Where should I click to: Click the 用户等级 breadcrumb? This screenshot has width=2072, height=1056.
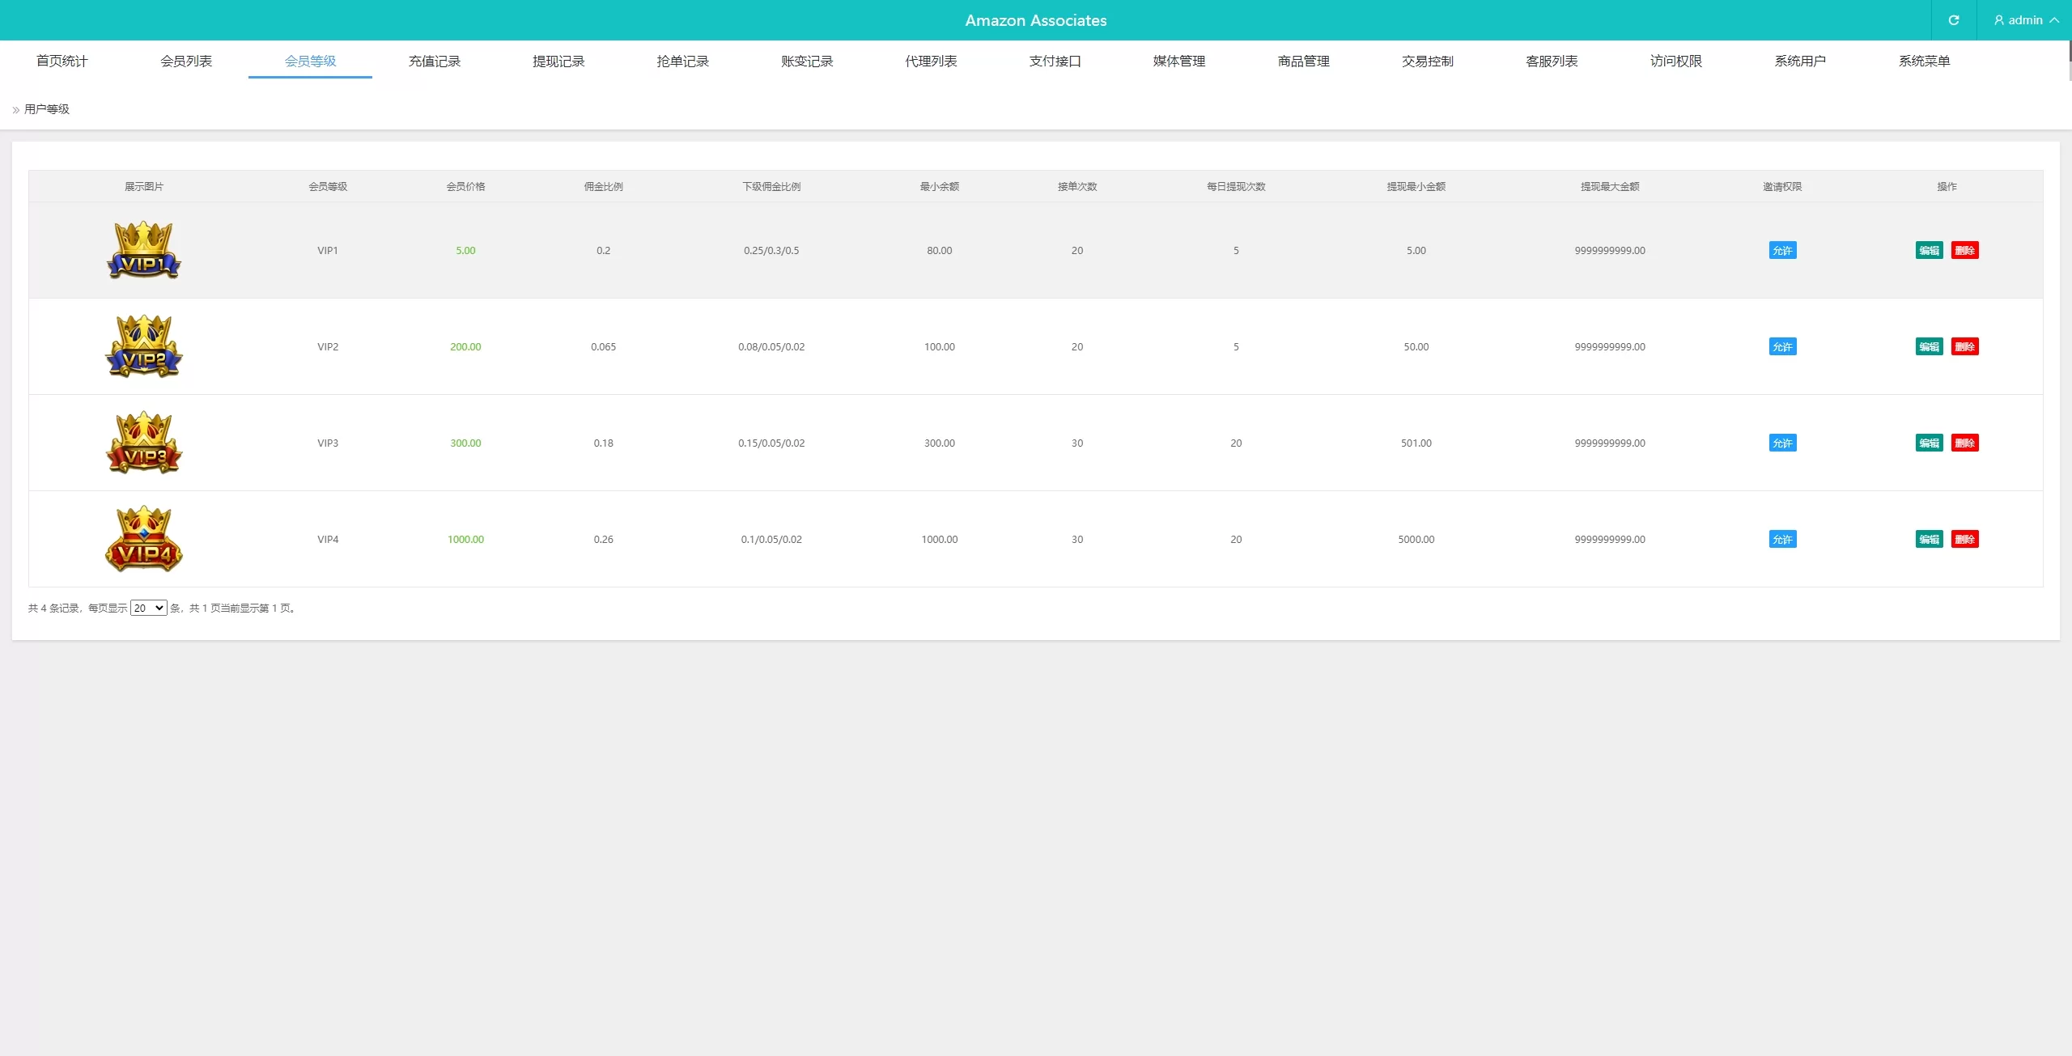click(47, 109)
